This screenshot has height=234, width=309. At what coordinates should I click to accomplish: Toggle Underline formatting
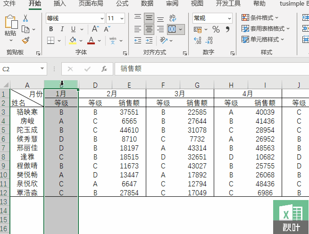[x=73, y=29]
